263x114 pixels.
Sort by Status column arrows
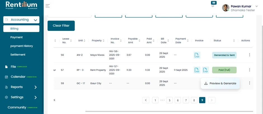234,41
